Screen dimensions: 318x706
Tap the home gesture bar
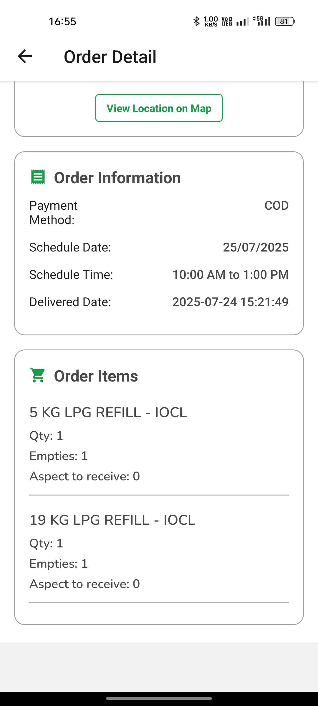pyautogui.click(x=159, y=698)
